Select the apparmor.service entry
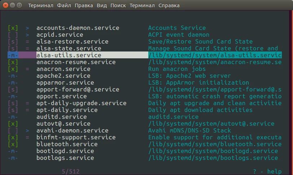293x175 pixels. pos(65,83)
